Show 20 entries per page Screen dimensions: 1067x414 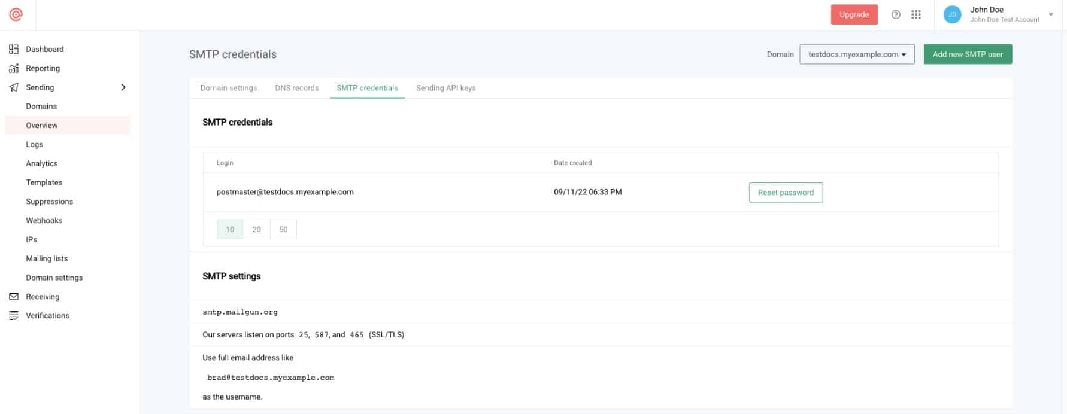tap(257, 229)
